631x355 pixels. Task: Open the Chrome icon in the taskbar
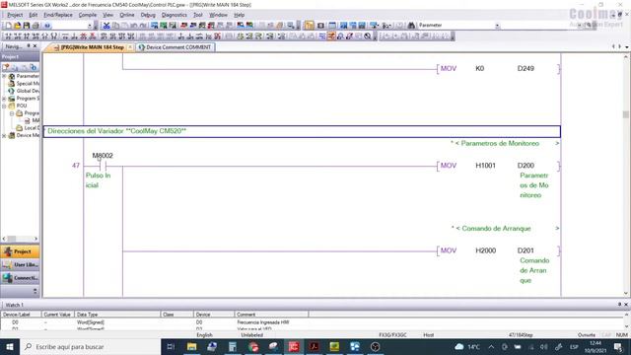[x=253, y=346]
